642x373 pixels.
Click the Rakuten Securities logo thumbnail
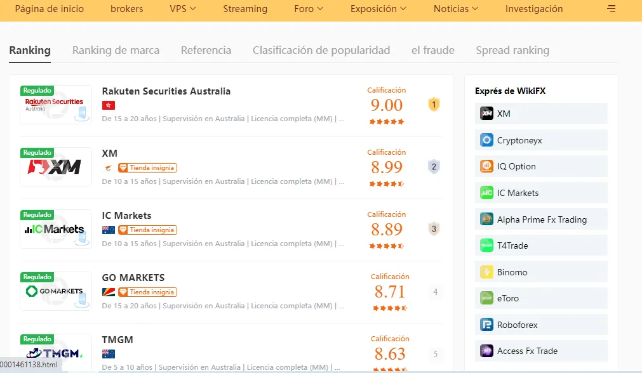pyautogui.click(x=56, y=105)
